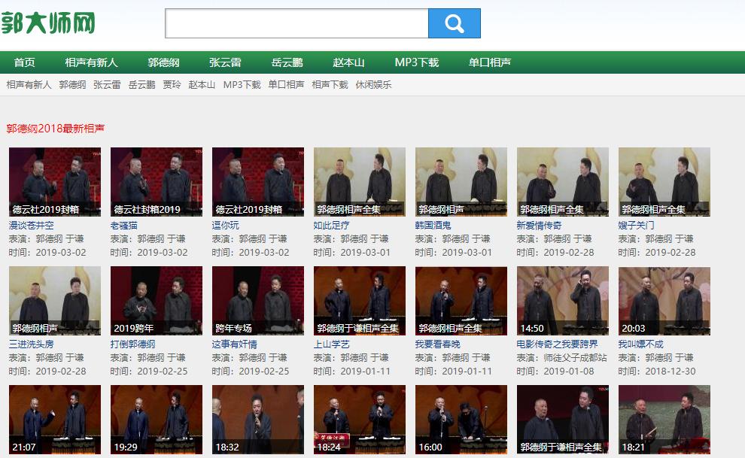Click the 逗你玩 title link
Viewport: 745px width, 458px height.
pyautogui.click(x=226, y=226)
